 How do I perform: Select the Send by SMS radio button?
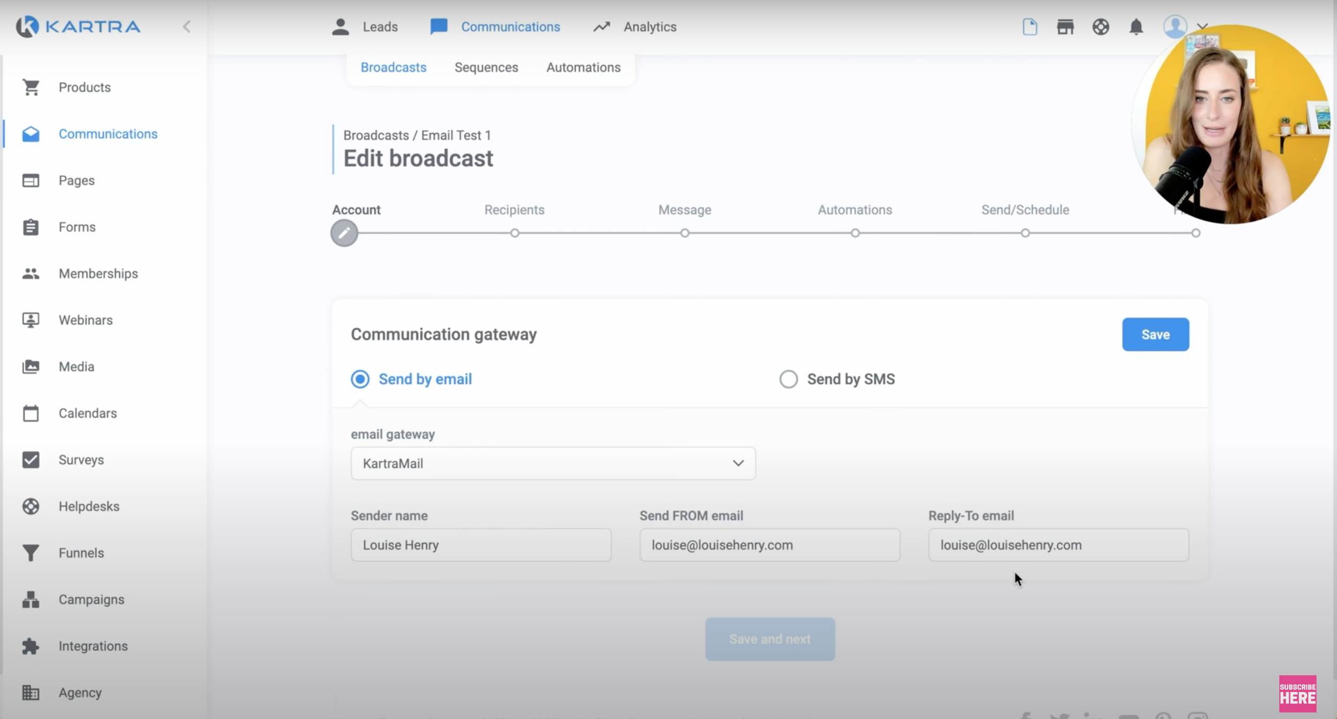[788, 379]
